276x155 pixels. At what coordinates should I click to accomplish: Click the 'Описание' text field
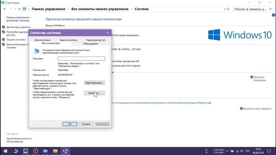pos(82,59)
